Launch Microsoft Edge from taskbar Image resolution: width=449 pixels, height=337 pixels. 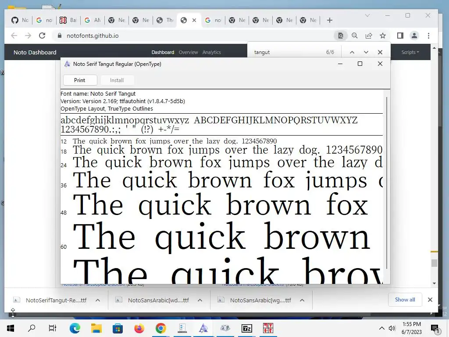click(x=75, y=328)
